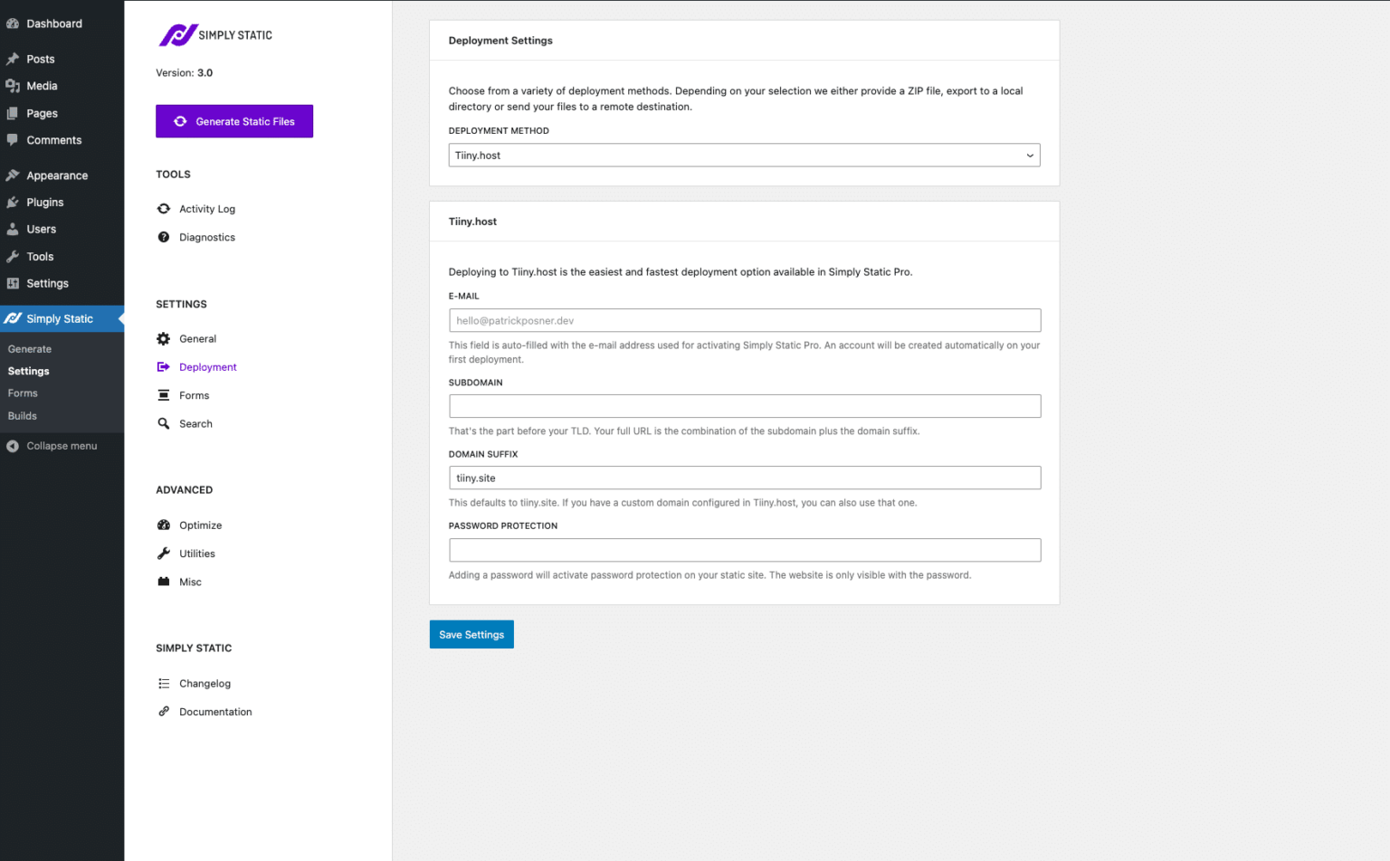The image size is (1390, 861).
Task: Open the Generate submenu item
Action: [x=30, y=349]
